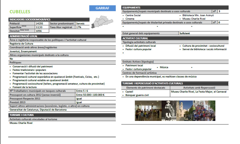Select the Programació sociocultural item
Screen dimensions: 240x144
point(59,84)
